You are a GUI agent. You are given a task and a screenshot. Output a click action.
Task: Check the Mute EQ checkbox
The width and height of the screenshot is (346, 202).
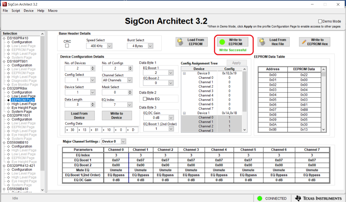click(145, 99)
